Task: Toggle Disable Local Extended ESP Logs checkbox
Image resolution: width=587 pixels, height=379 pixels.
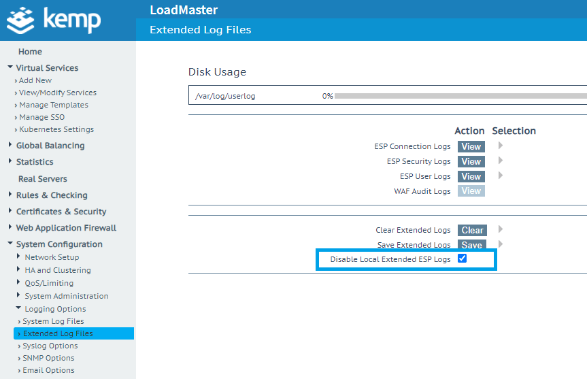Action: tap(463, 259)
